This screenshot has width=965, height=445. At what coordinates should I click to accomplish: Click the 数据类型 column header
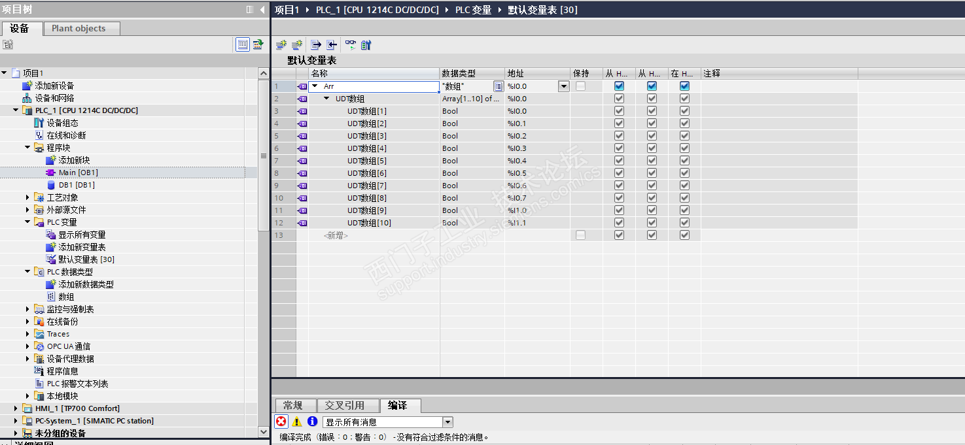[472, 73]
